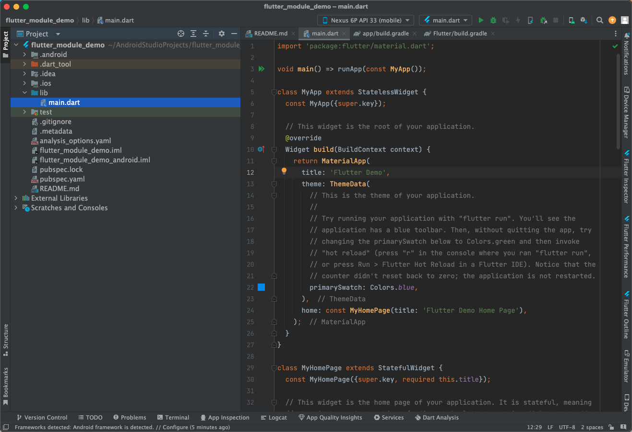
Task: Open the Nexus 6P device selector
Action: [365, 20]
